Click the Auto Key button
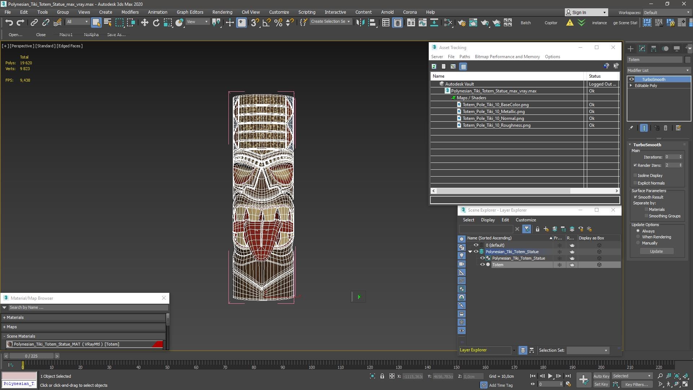The width and height of the screenshot is (693, 390). pyautogui.click(x=601, y=376)
